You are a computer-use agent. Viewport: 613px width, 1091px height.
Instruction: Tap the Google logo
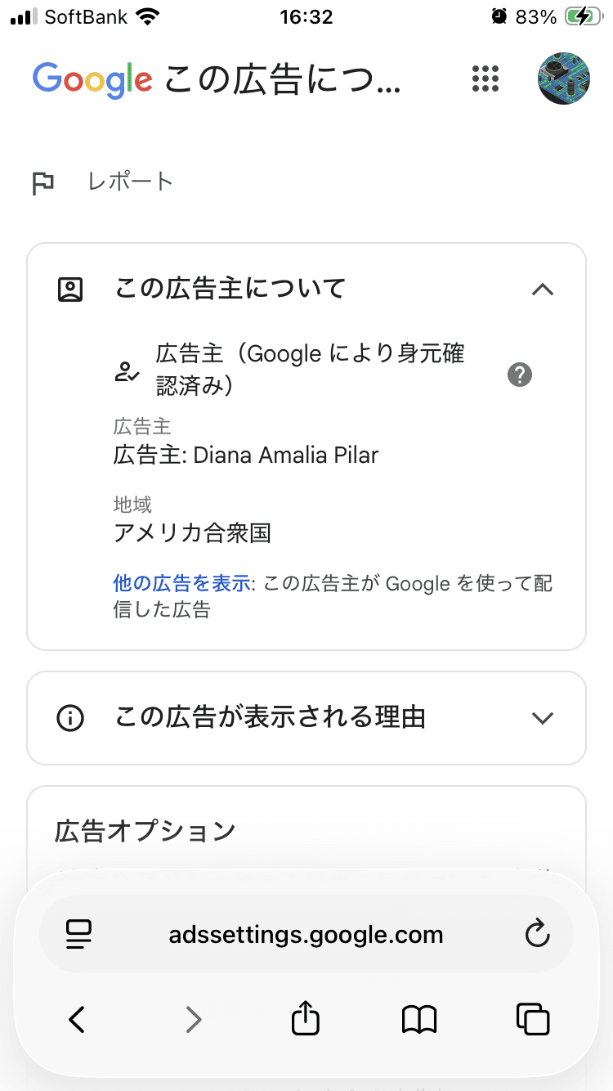(92, 79)
